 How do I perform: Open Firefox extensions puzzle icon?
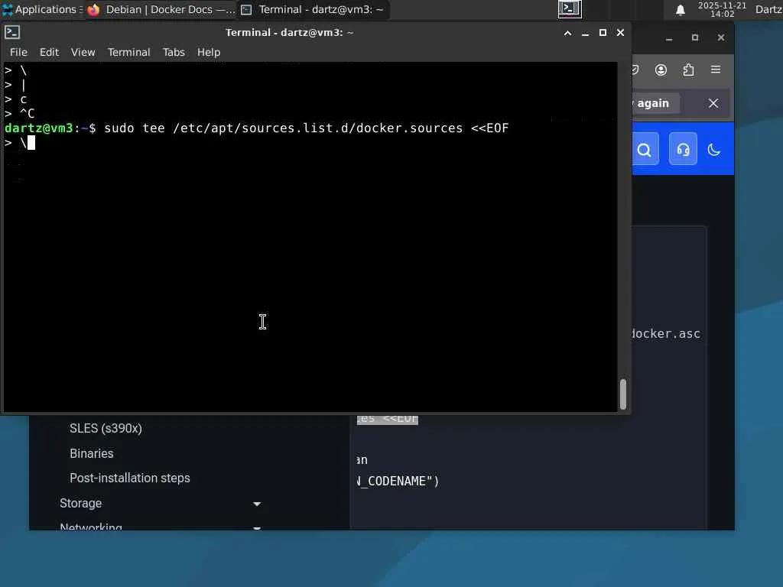click(689, 70)
